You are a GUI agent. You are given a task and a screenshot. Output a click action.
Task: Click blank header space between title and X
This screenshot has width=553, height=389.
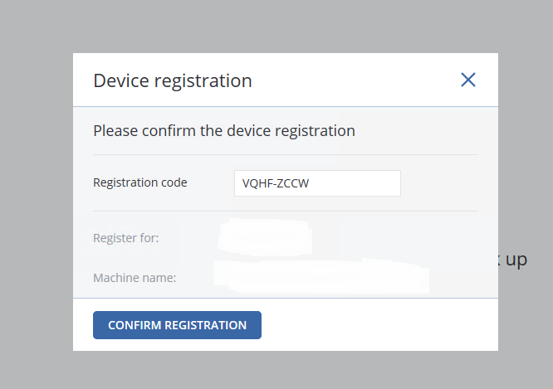(357, 80)
